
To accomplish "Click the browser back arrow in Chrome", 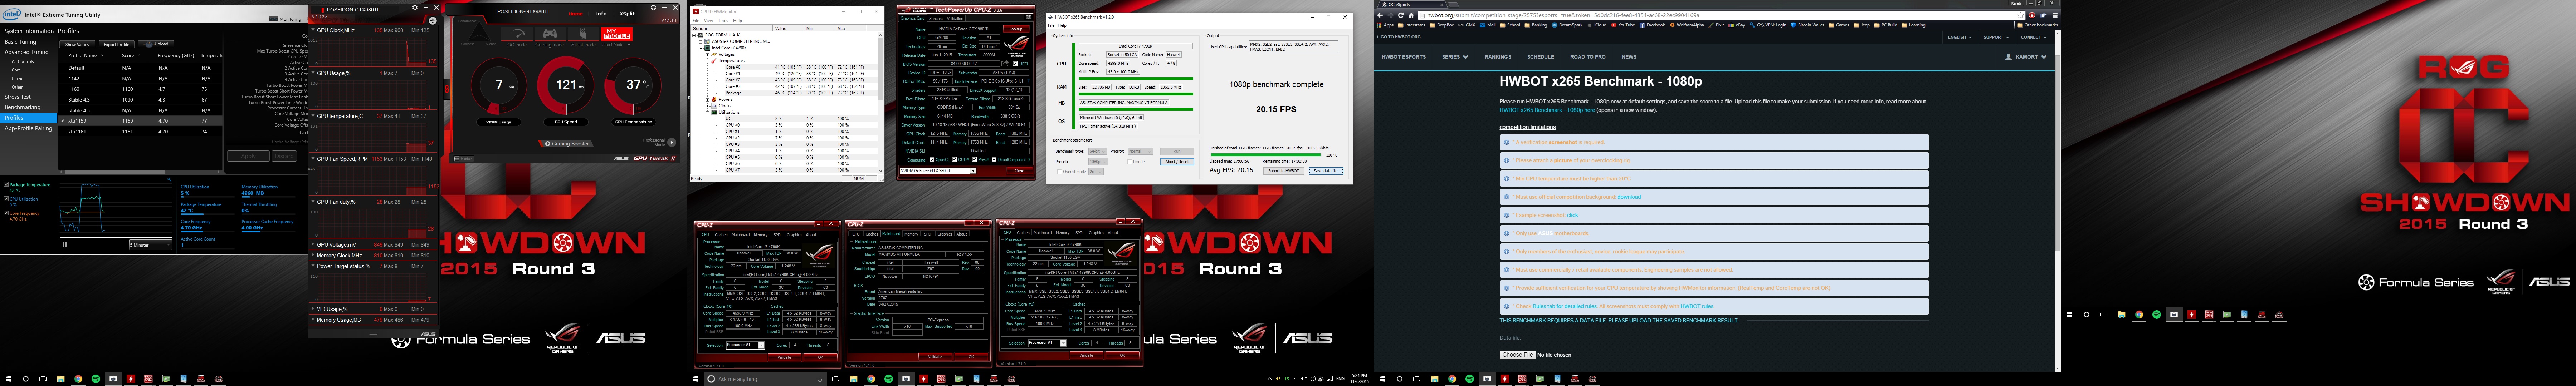I will tap(1380, 15).
